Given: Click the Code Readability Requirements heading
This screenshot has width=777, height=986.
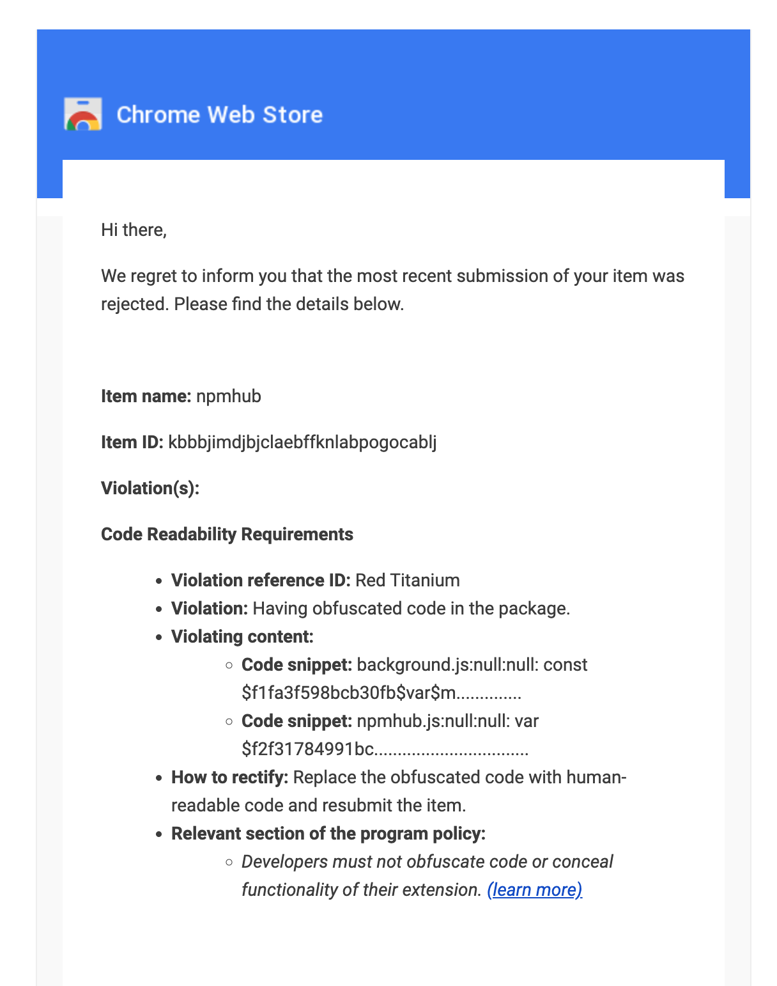Looking at the screenshot, I should (x=227, y=534).
